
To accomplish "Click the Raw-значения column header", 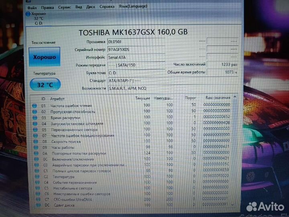I will coord(217,98).
